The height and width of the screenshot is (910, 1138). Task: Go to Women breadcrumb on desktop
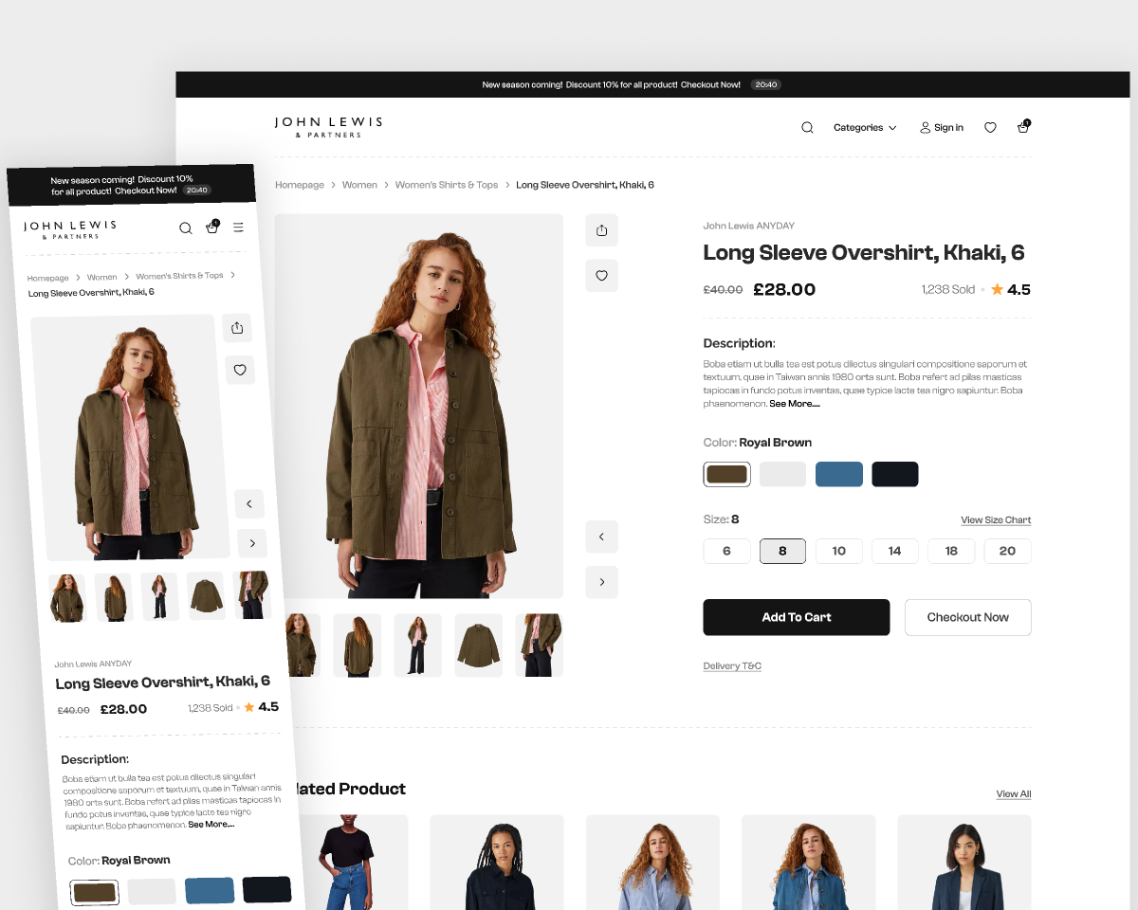click(x=359, y=185)
